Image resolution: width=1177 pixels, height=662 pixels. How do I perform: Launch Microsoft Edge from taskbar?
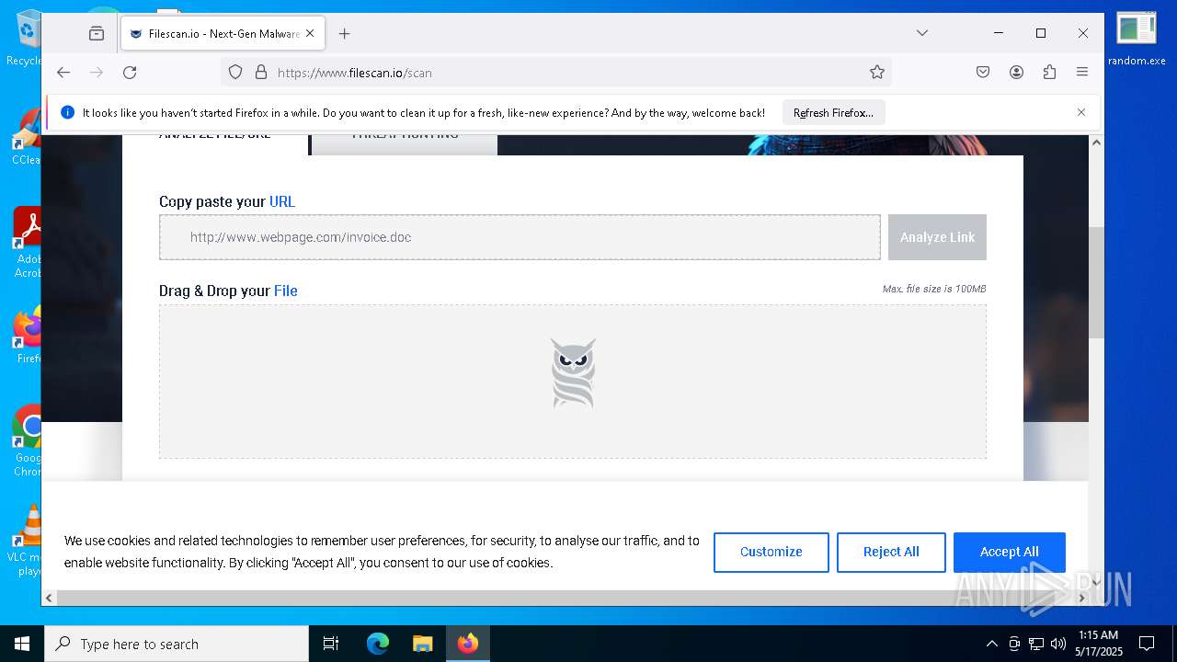click(x=378, y=644)
